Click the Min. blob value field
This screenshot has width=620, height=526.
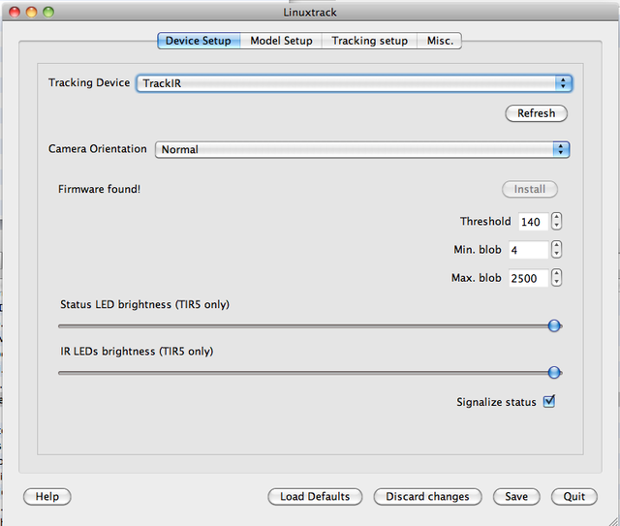(x=527, y=250)
